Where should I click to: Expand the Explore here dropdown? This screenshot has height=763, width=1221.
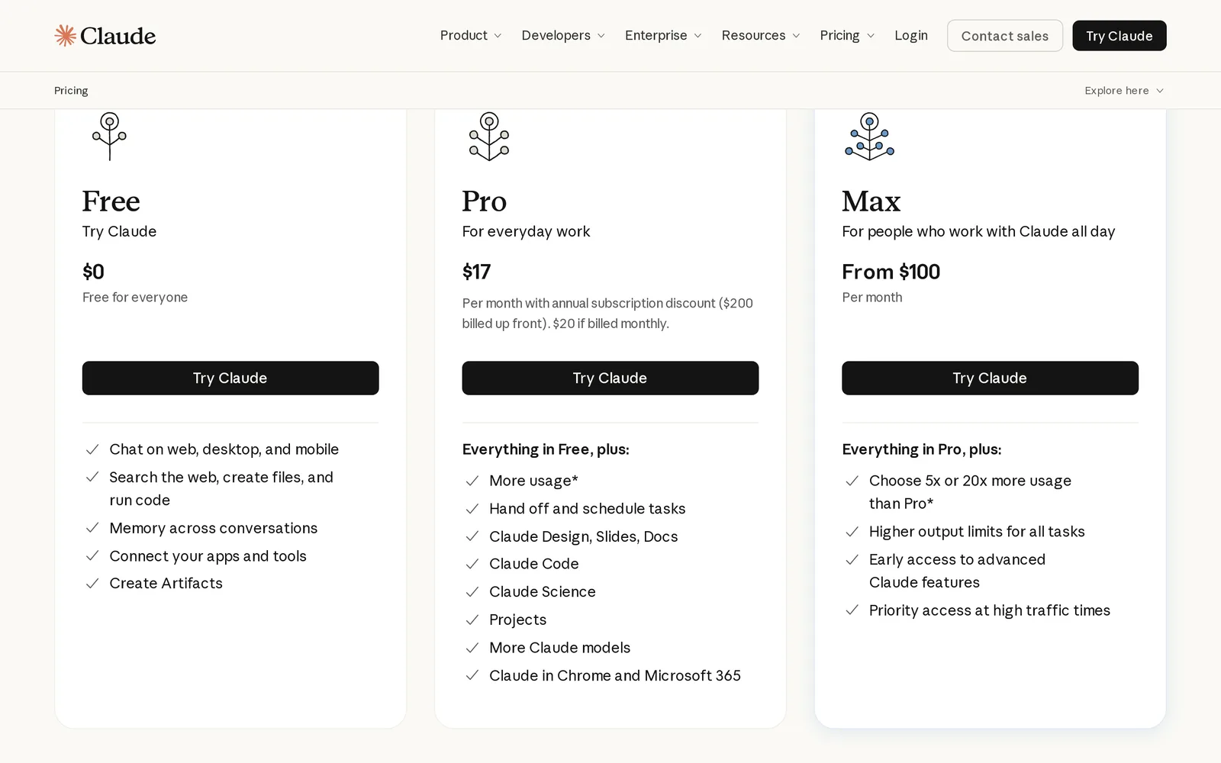pos(1124,90)
